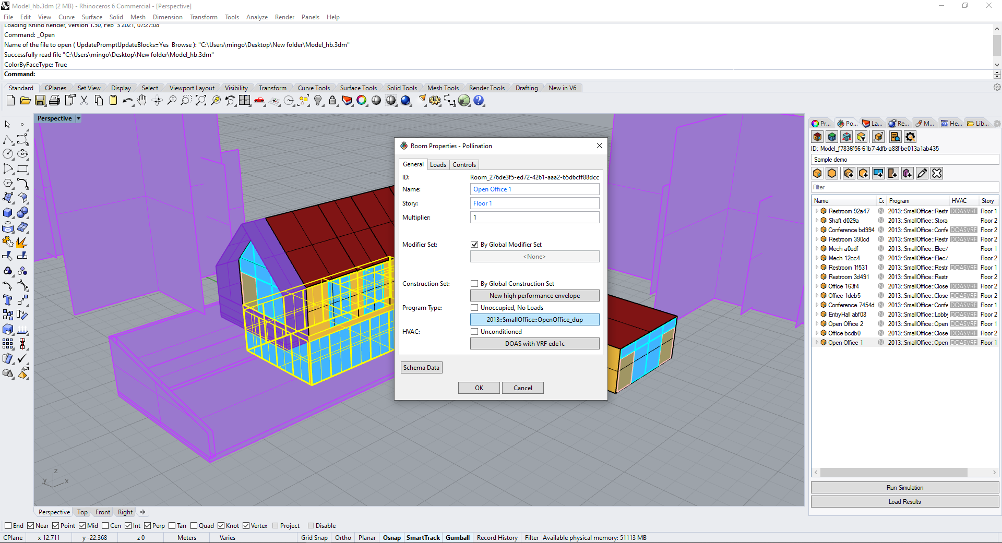Click the Run Simulation button
Screen dimensions: 1002x543
coord(904,488)
